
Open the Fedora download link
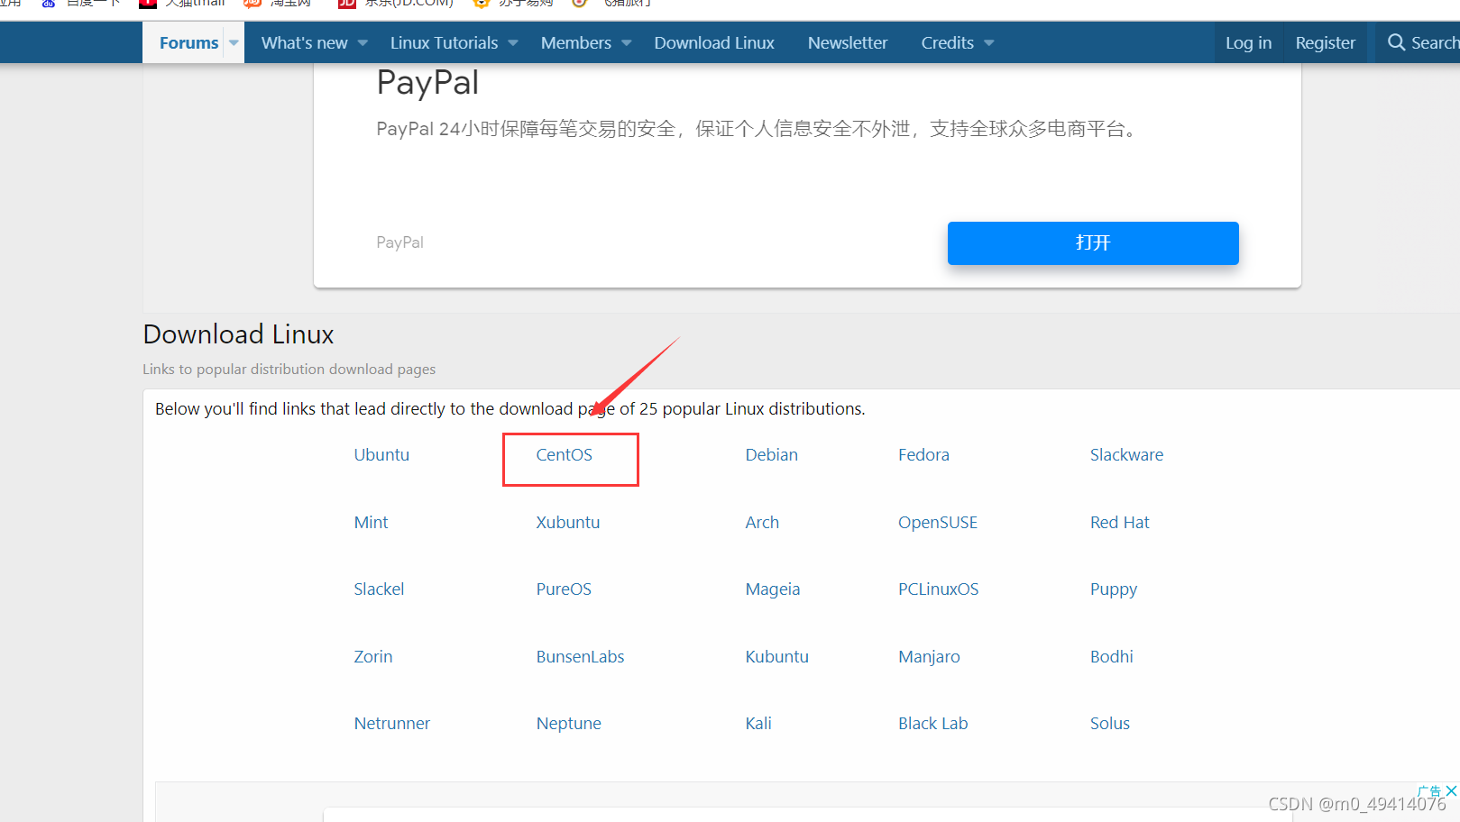[x=923, y=455]
